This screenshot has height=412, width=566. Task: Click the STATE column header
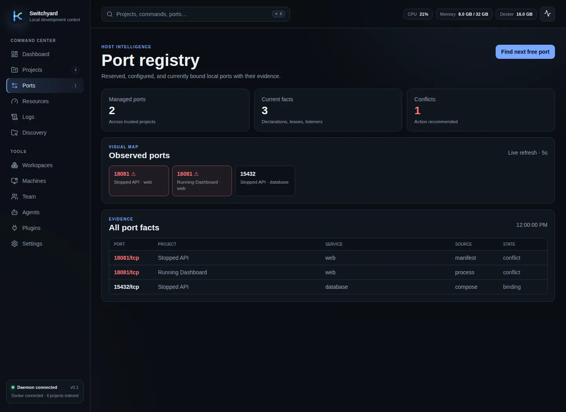(x=509, y=244)
